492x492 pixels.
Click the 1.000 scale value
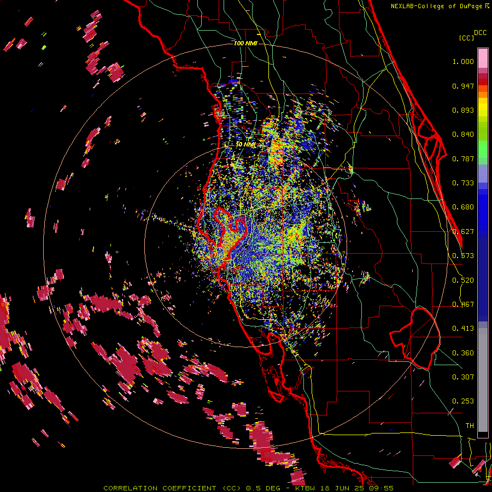(463, 61)
